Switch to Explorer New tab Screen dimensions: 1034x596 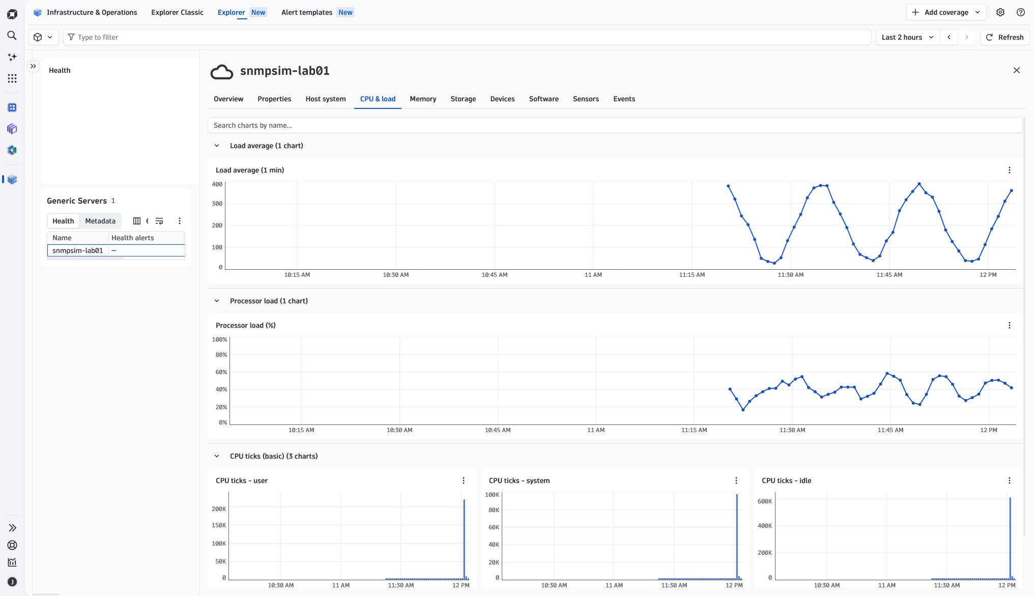tap(242, 12)
